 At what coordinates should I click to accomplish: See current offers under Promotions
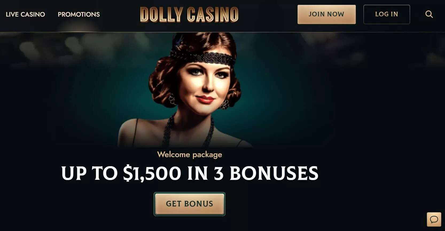79,14
